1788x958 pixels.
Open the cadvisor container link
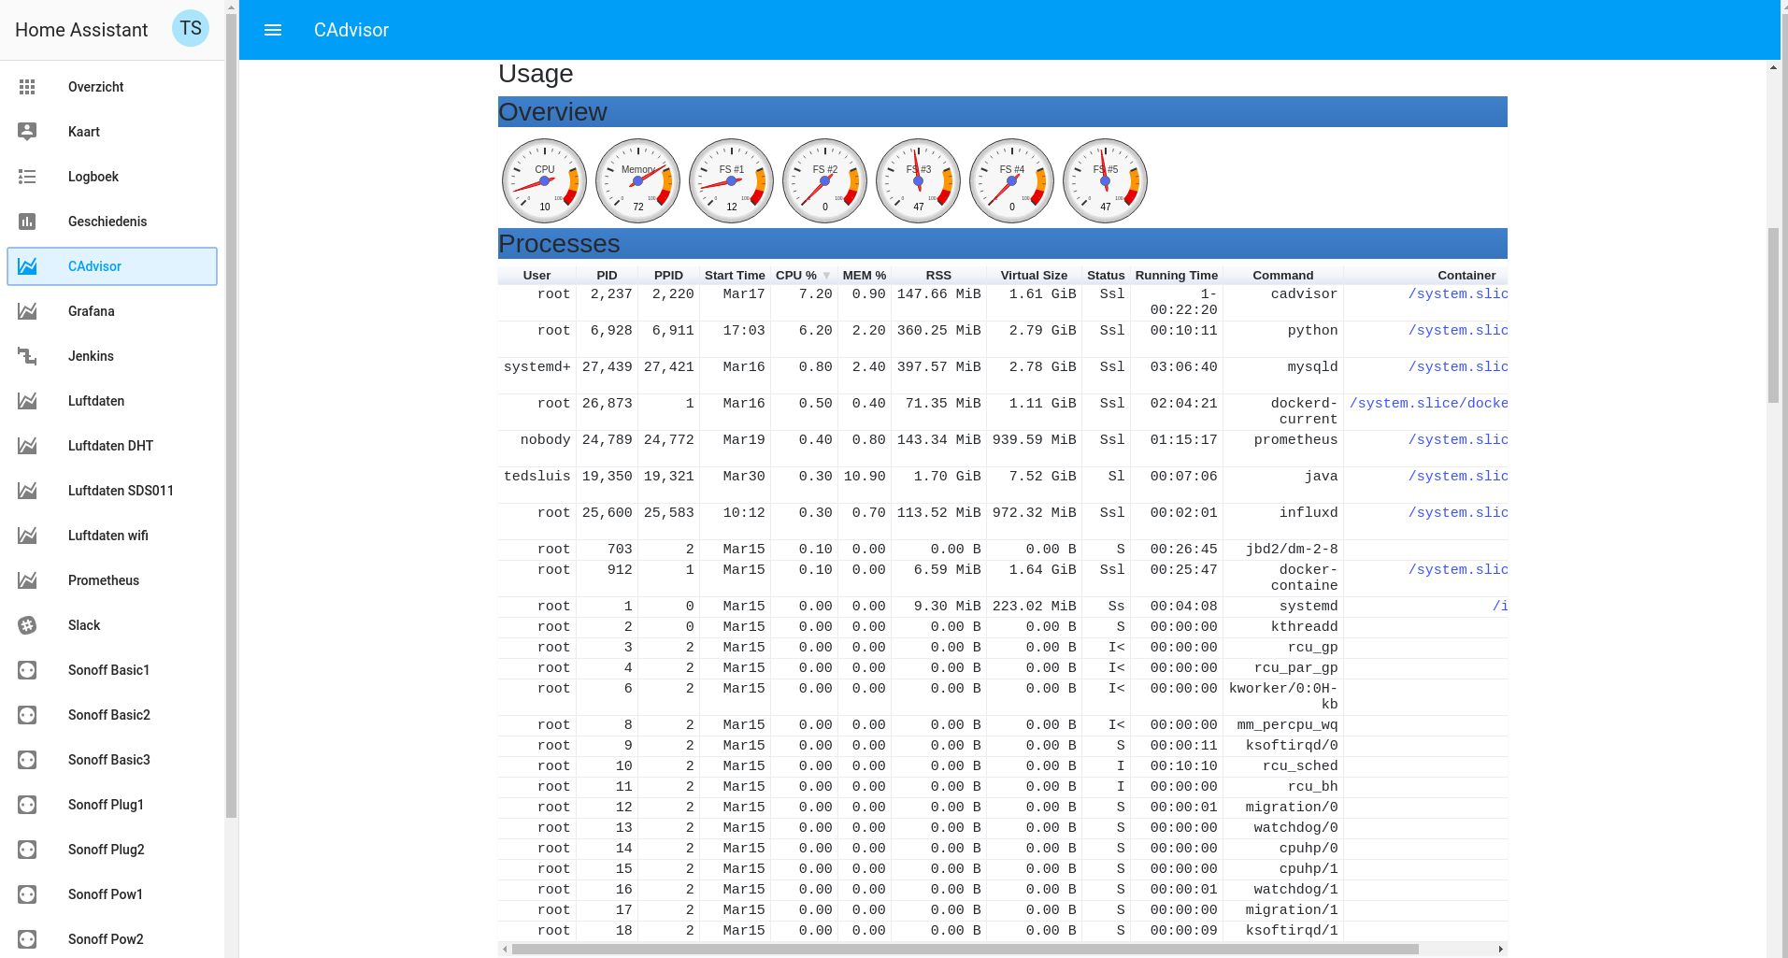(1458, 294)
